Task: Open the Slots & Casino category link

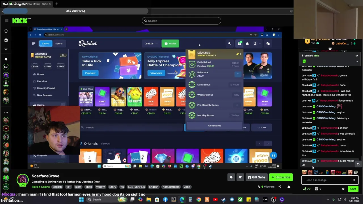Action: point(41,187)
